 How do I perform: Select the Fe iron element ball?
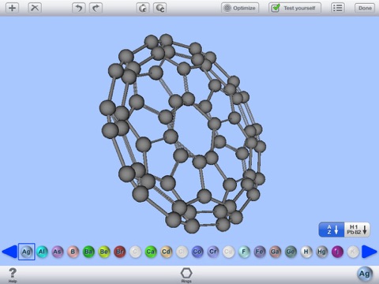click(260, 252)
